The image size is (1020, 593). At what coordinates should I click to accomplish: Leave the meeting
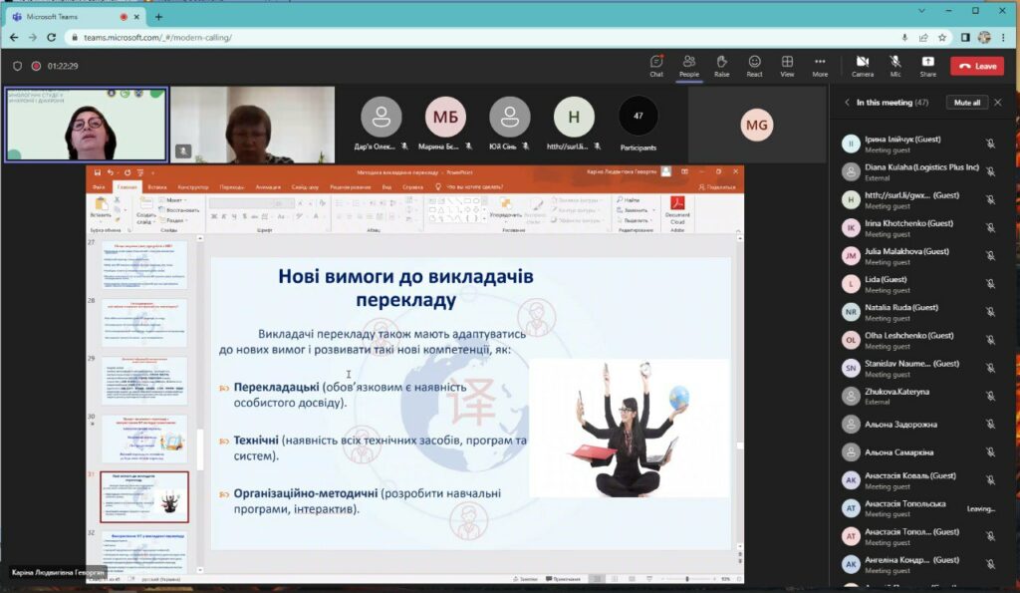click(976, 66)
